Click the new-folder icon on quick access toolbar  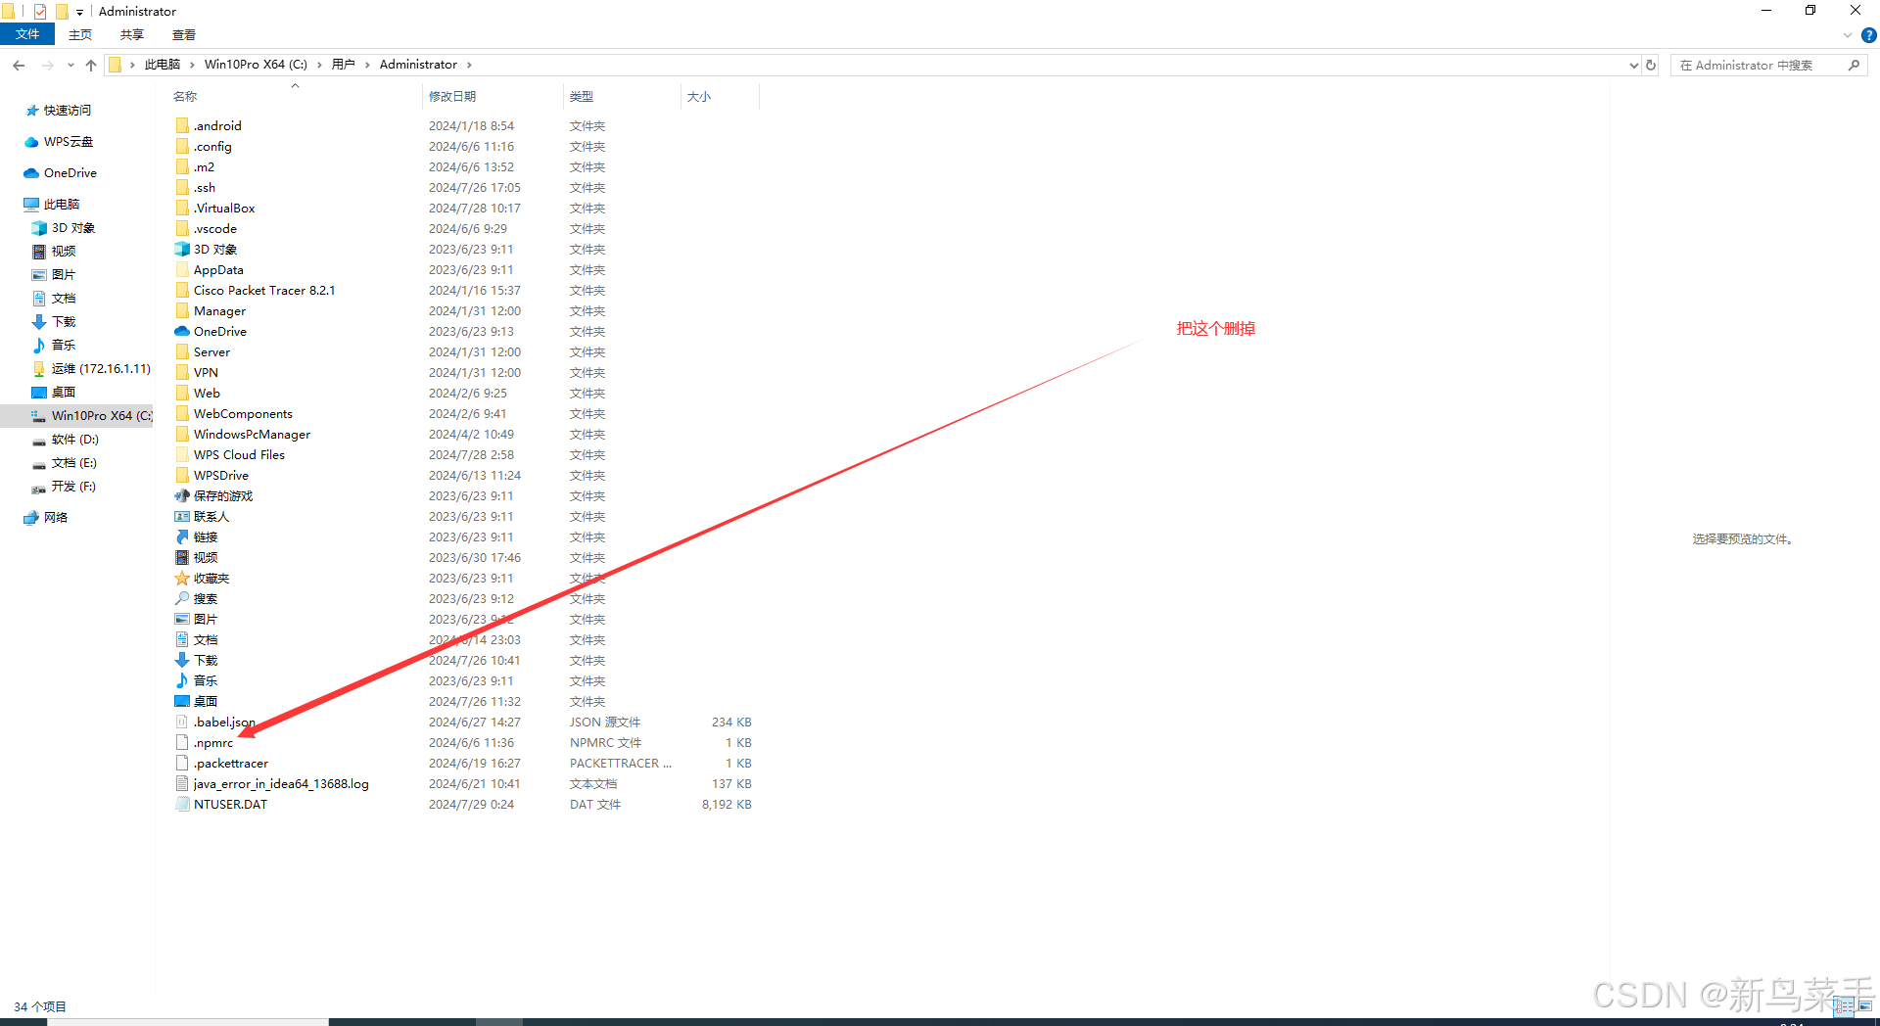pos(63,11)
